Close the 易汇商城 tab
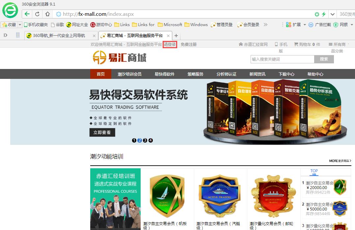Screen dimensions: 355x230 (x=168, y=36)
